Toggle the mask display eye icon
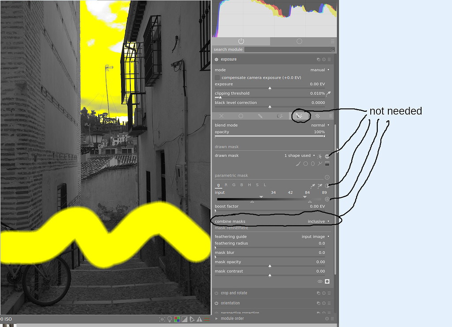Screen dimensions: 452x327 click(319, 281)
